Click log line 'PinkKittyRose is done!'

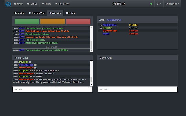[47, 31]
